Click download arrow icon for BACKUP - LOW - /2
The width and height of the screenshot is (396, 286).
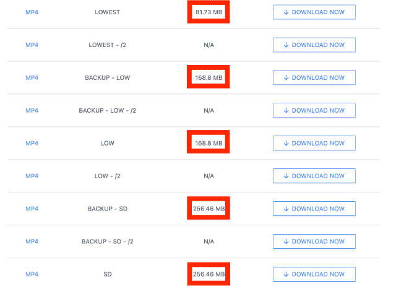(x=286, y=110)
